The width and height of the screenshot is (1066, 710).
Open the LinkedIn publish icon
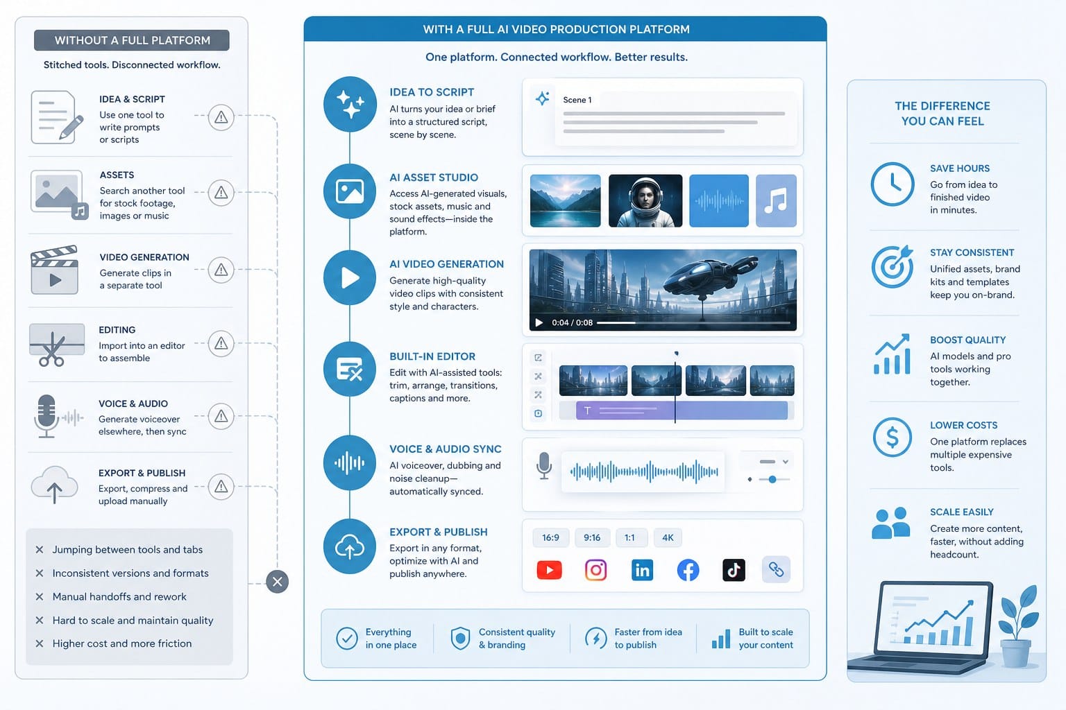[x=642, y=570]
